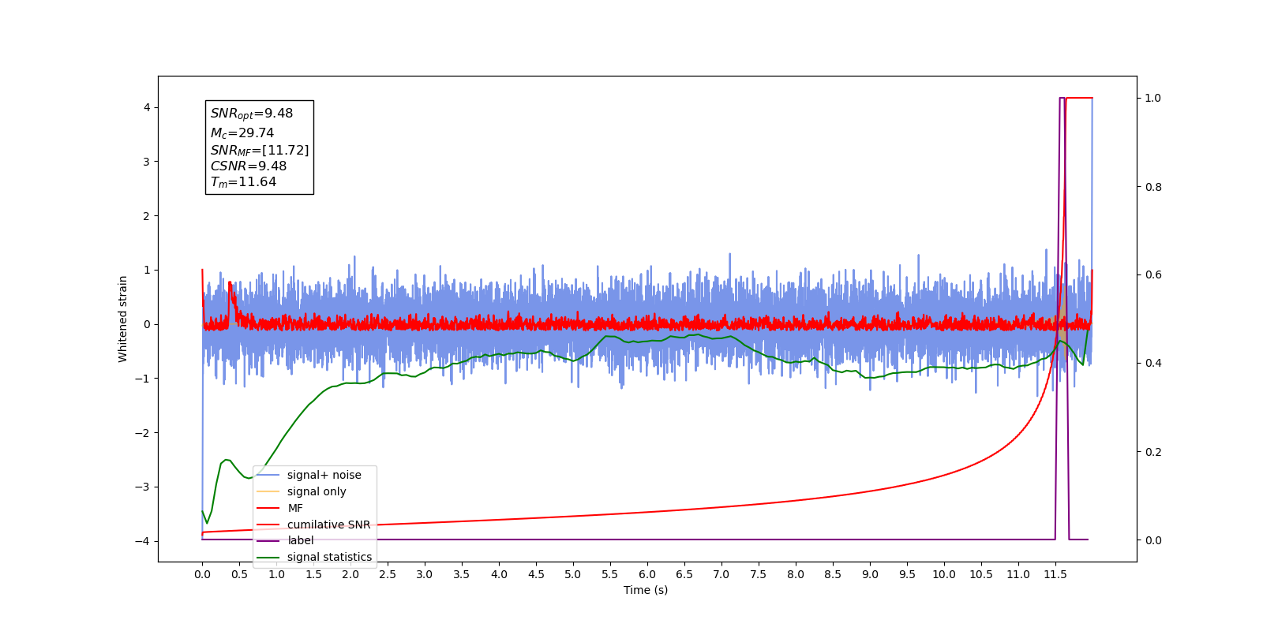Image resolution: width=1263 pixels, height=631 pixels.
Task: Click the 8.5 tick label on the time axis
Action: (833, 574)
